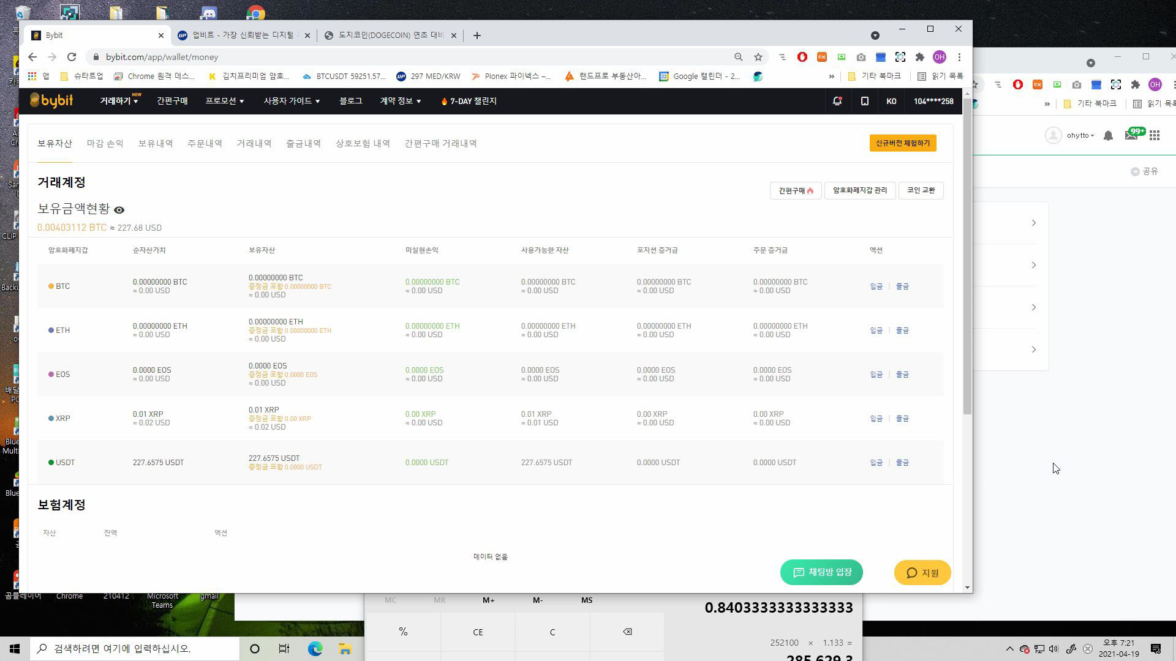The height and width of the screenshot is (661, 1176).
Task: Click the page vertical scrollbar
Action: click(x=967, y=257)
